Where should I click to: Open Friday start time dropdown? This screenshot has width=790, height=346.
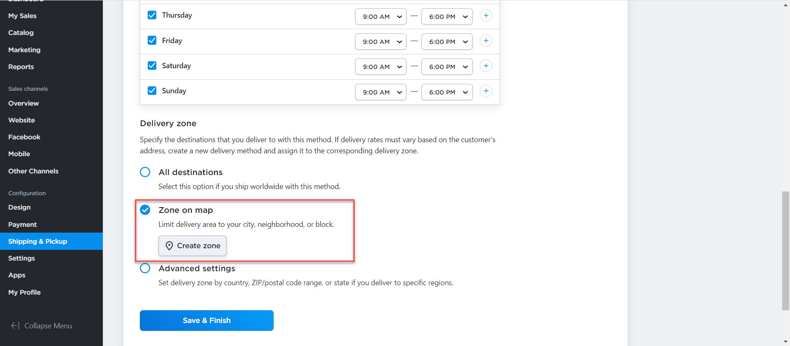click(381, 42)
